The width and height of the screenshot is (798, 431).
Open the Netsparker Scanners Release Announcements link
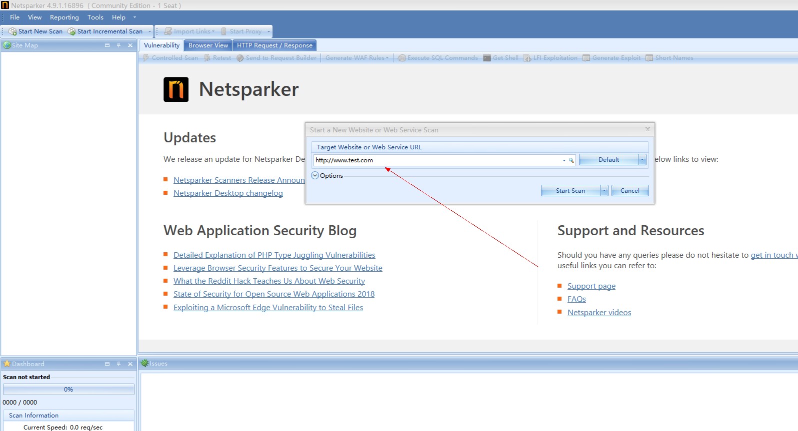tap(239, 180)
